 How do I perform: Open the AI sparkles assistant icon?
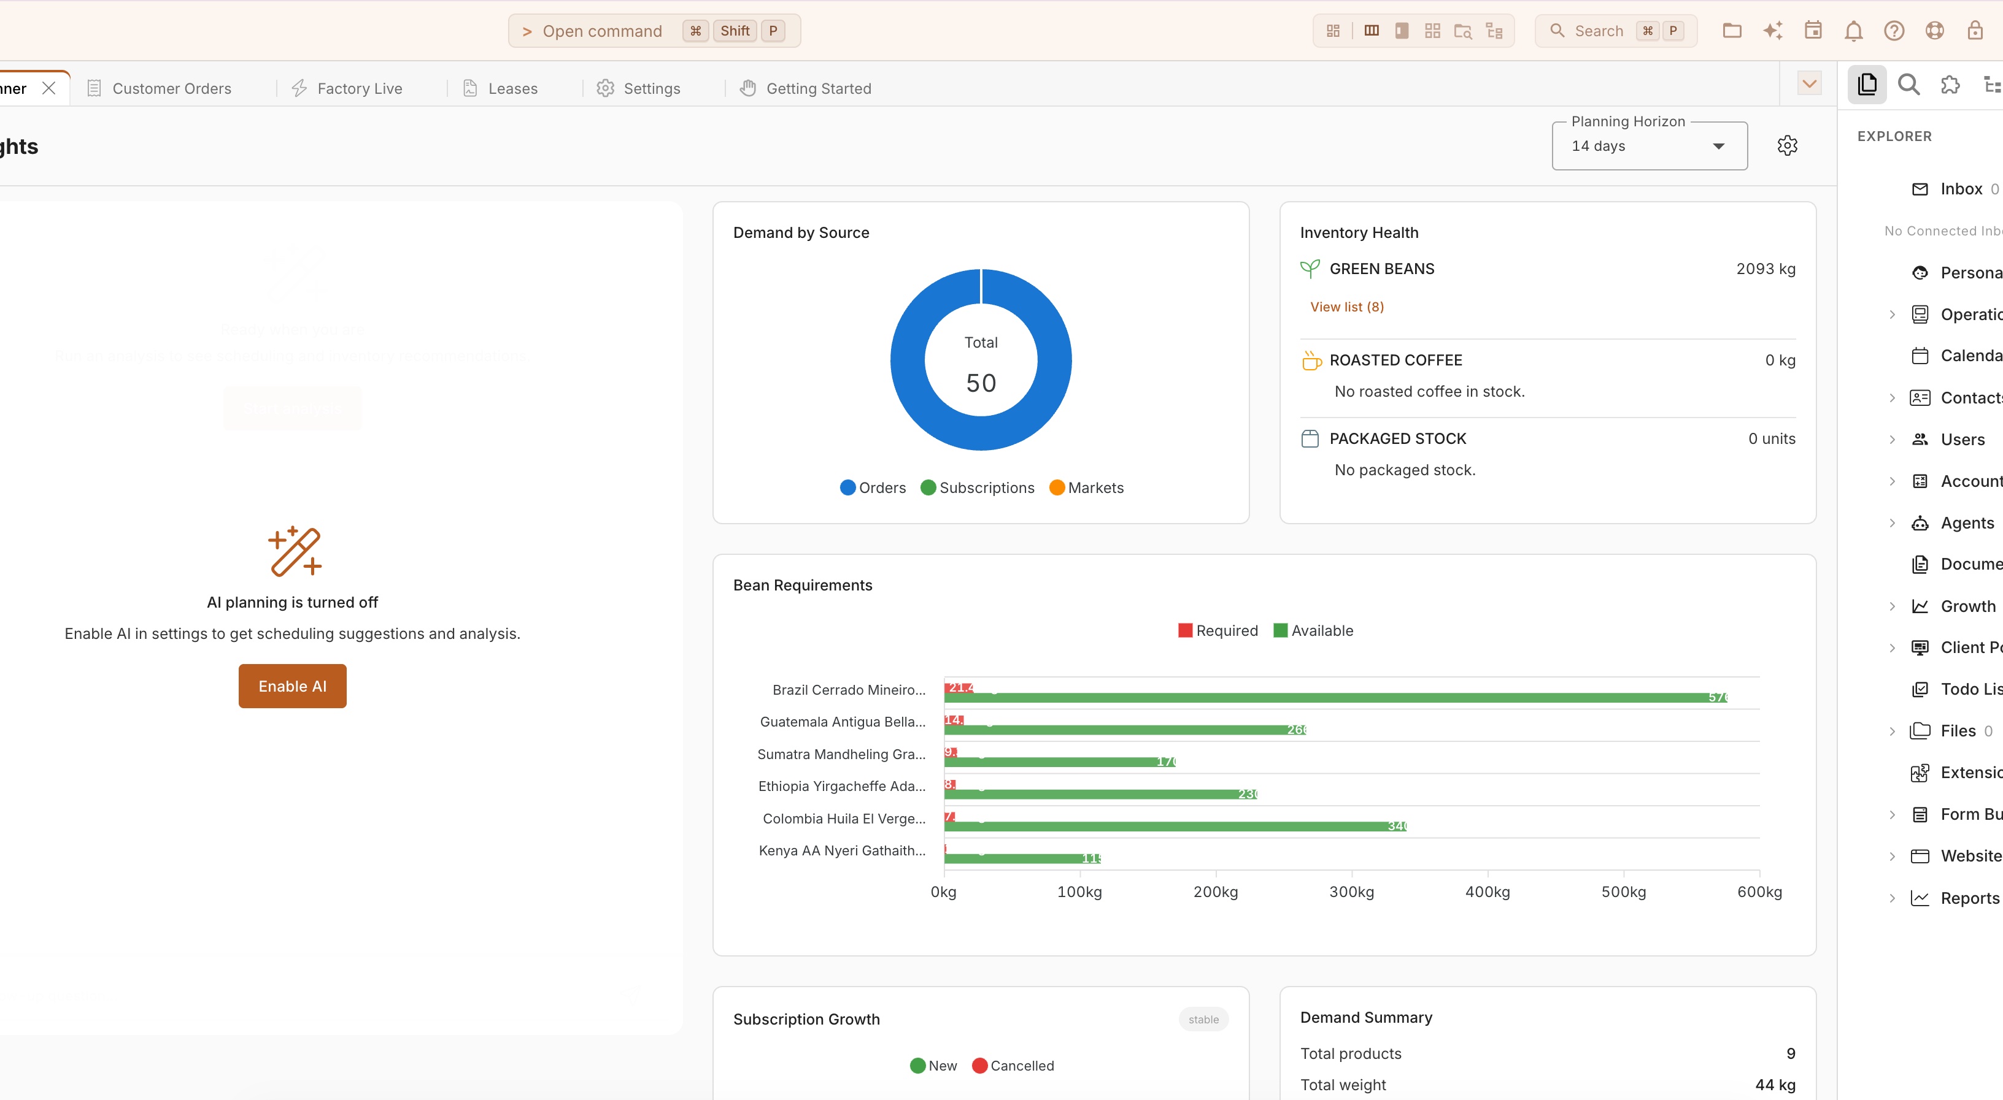coord(1773,31)
